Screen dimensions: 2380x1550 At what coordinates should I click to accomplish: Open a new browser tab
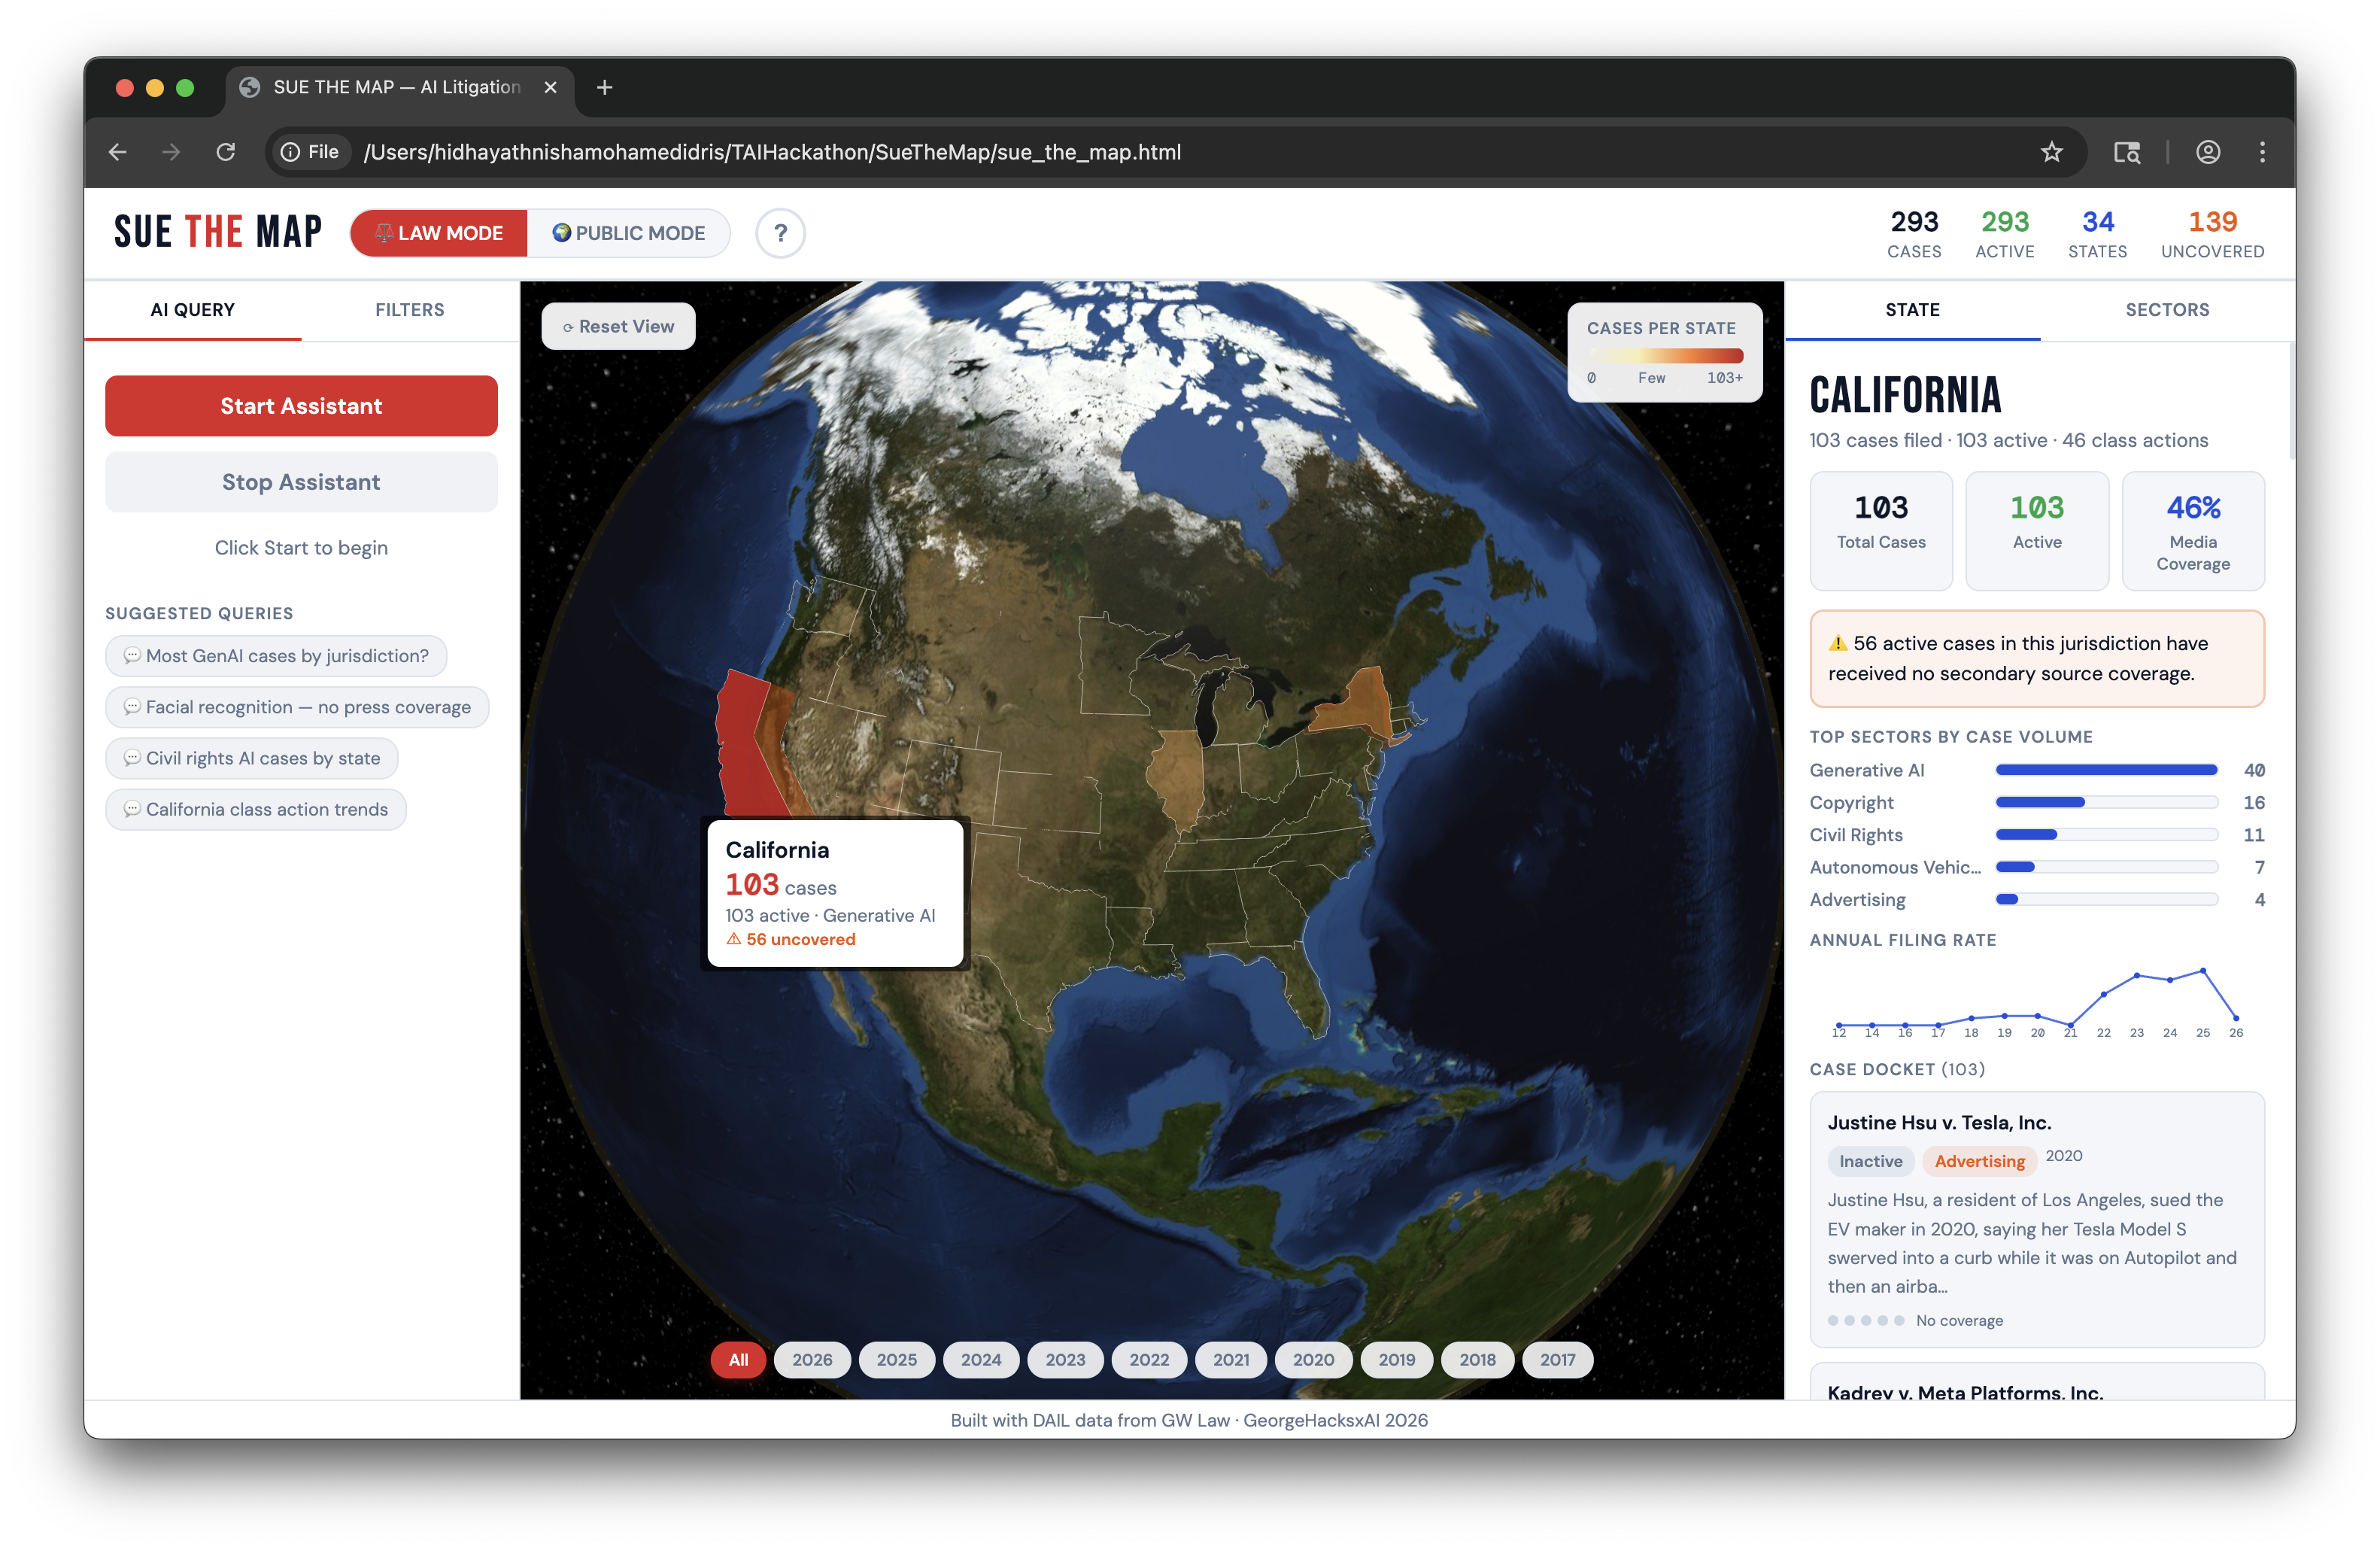604,88
